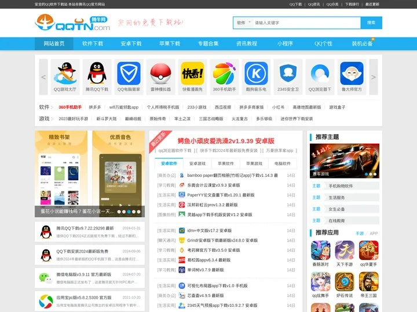Switch to the 苹果软件 tab
This screenshot has height=312, width=417.
pyautogui.click(x=226, y=164)
